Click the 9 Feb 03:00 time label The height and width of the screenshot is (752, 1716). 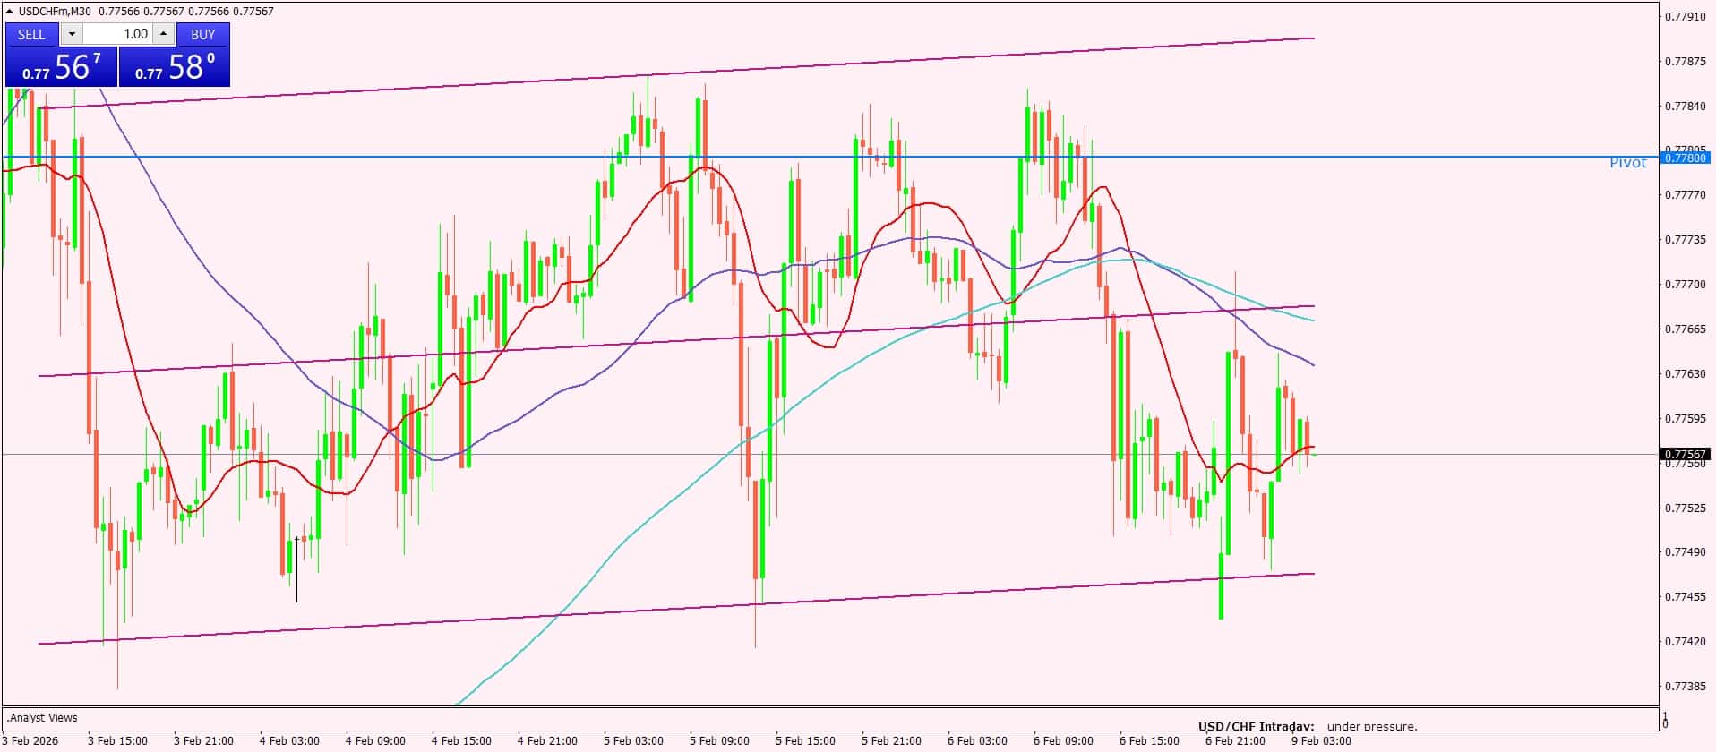tap(1321, 740)
